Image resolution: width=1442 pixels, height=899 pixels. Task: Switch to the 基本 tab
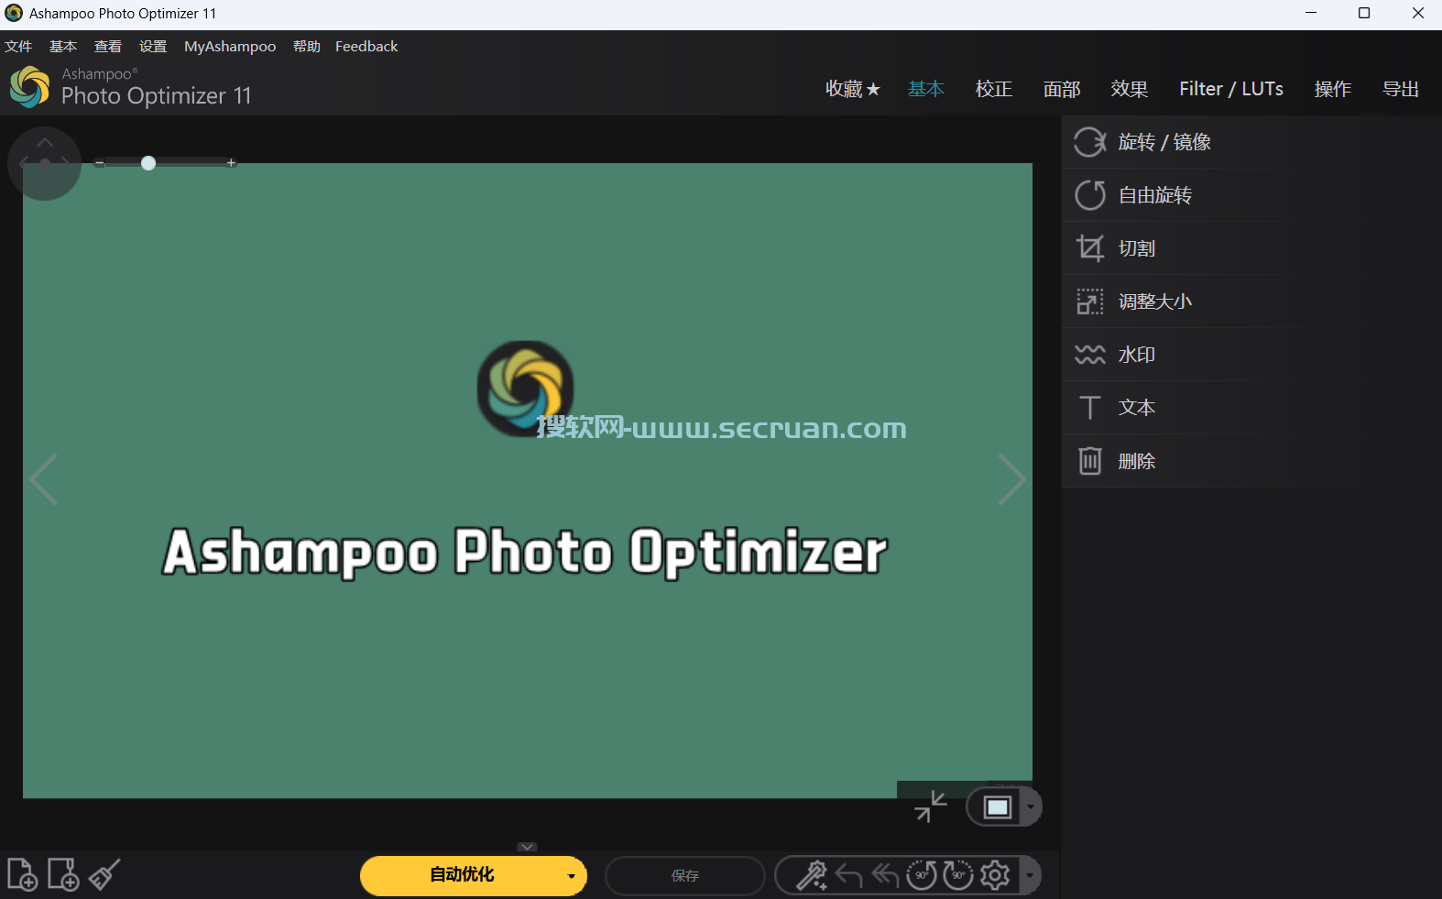(926, 89)
